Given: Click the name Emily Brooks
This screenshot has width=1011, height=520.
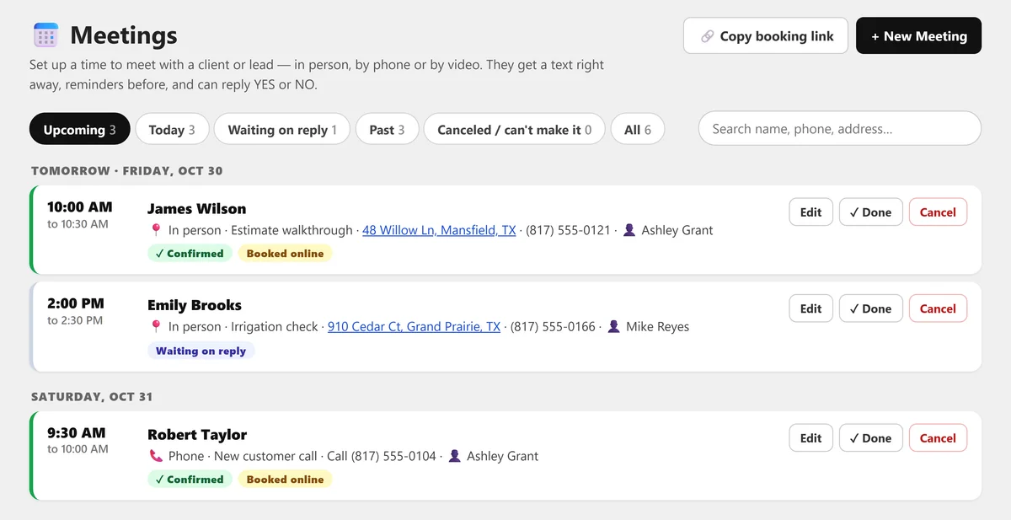Looking at the screenshot, I should pos(195,305).
